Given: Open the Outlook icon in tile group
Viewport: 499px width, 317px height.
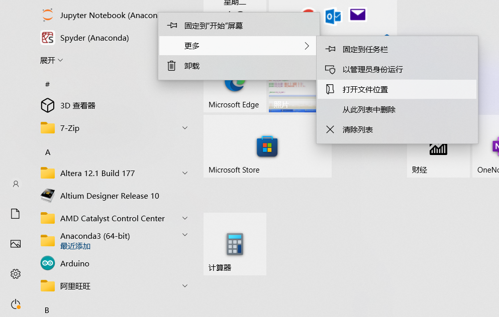Looking at the screenshot, I should (x=333, y=17).
